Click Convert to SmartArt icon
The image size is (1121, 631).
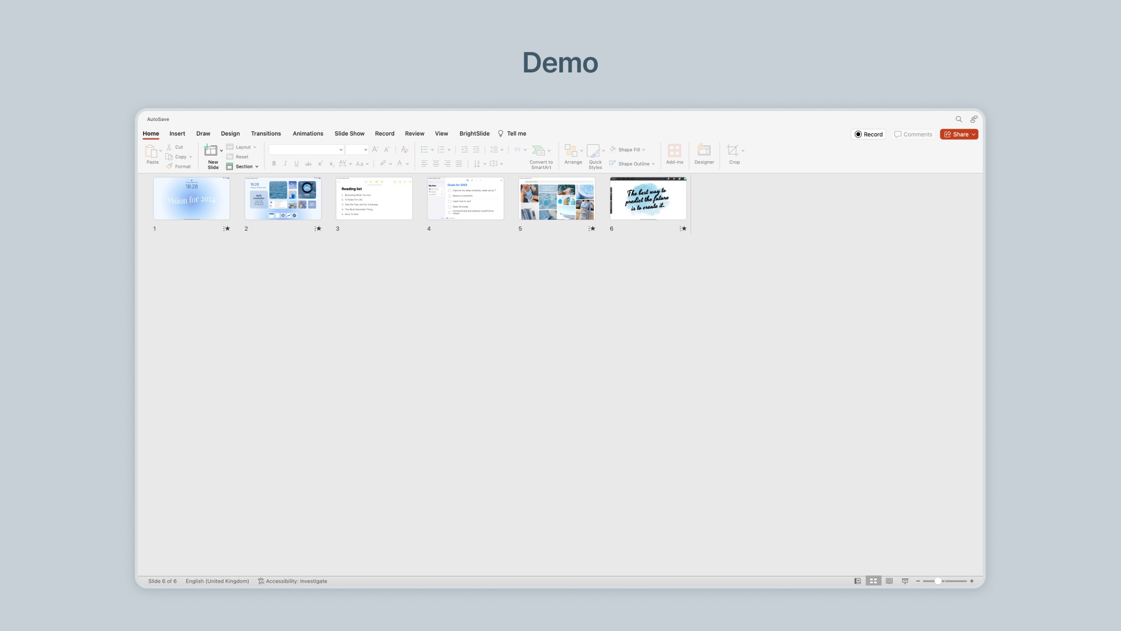[538, 151]
